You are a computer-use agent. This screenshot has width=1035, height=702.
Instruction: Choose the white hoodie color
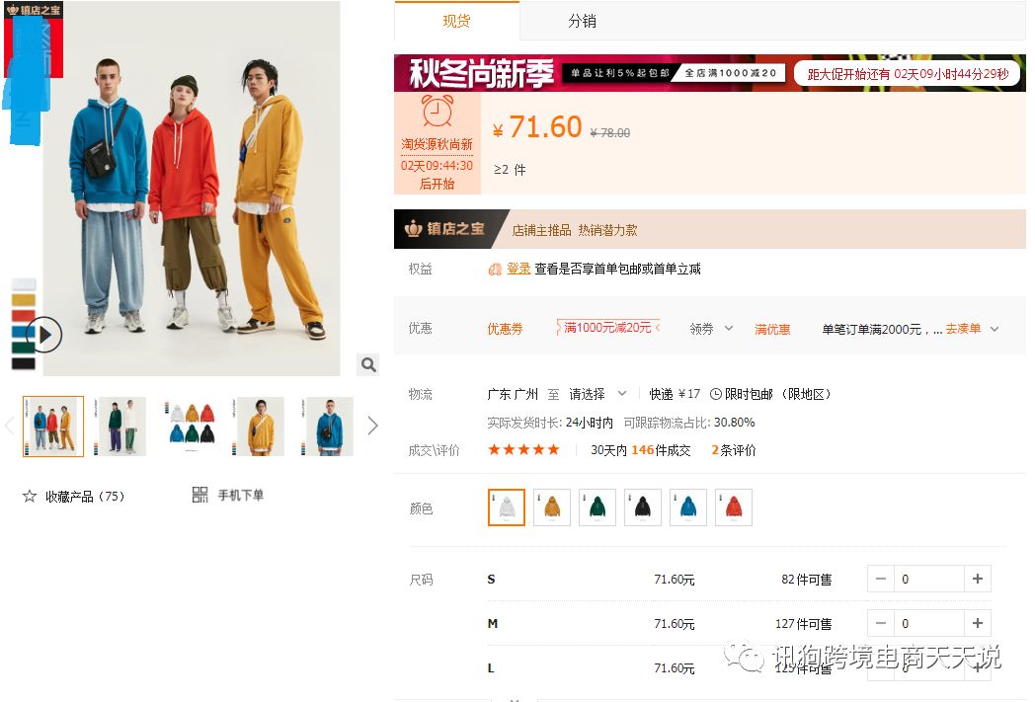point(507,507)
